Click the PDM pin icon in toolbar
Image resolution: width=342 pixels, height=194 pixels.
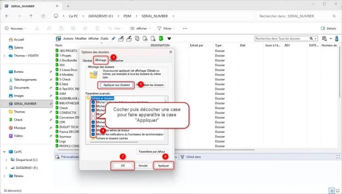click(x=113, y=39)
